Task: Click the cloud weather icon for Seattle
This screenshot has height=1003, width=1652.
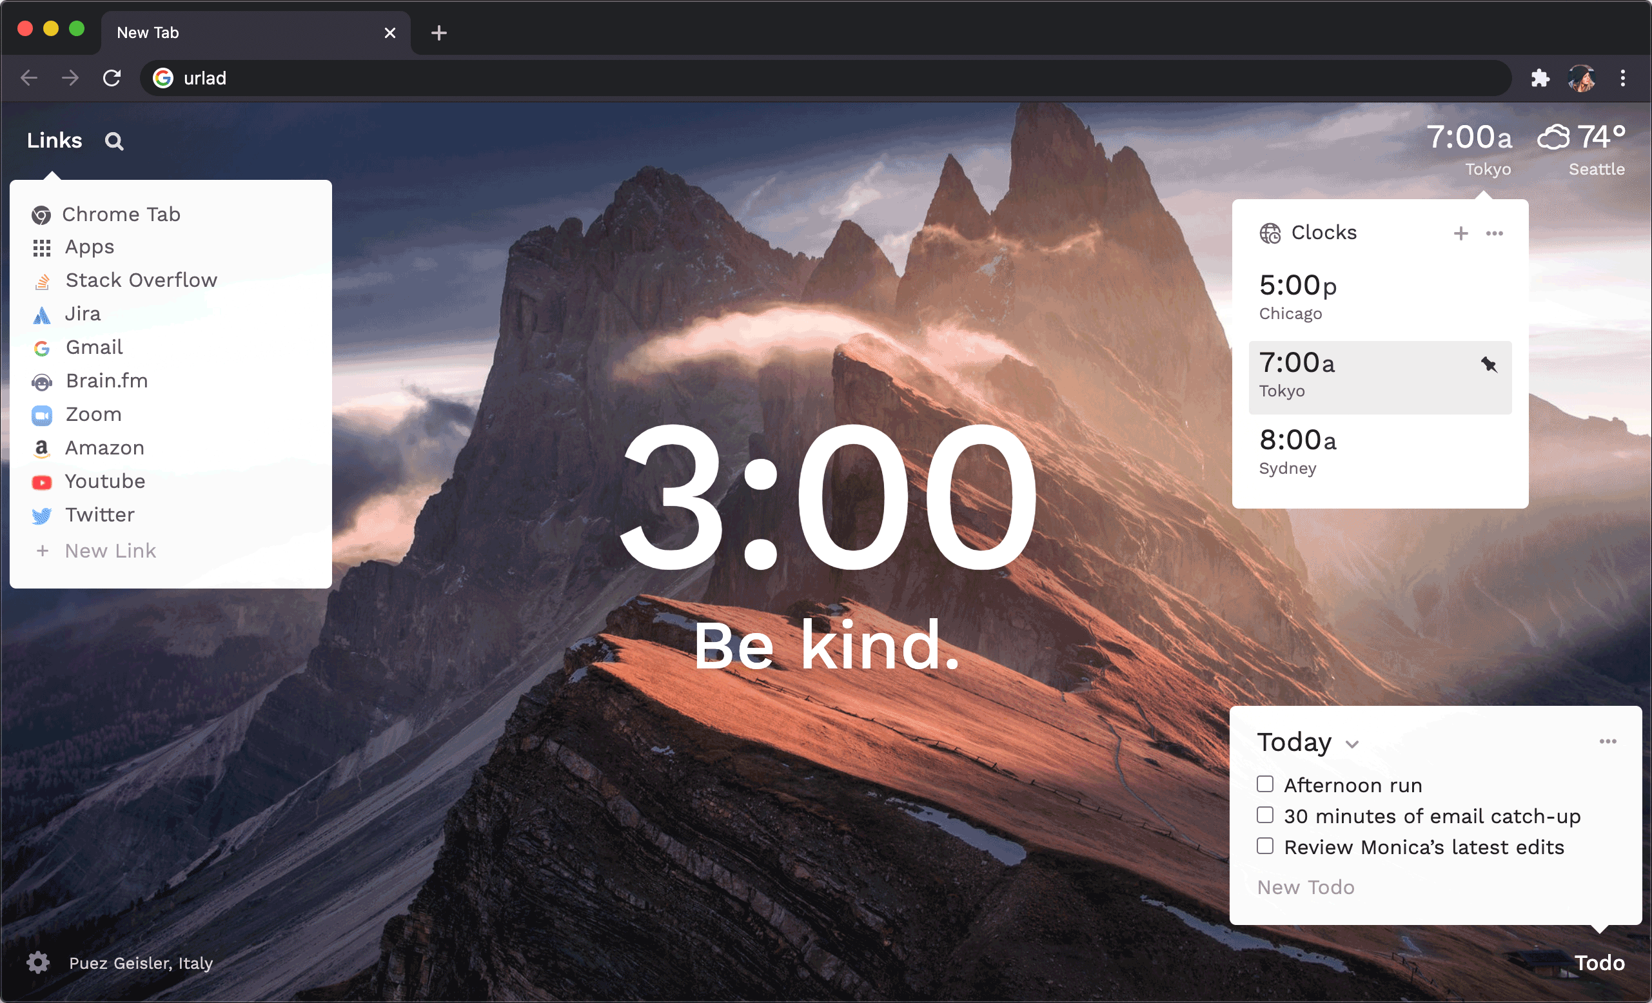Action: 1553,137
